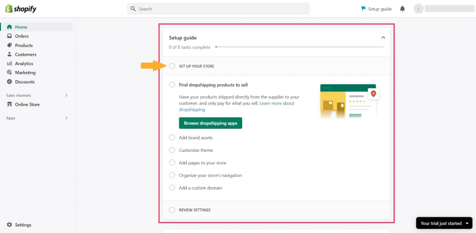Focus the top Search field
The width and height of the screenshot is (476, 233).
(218, 9)
